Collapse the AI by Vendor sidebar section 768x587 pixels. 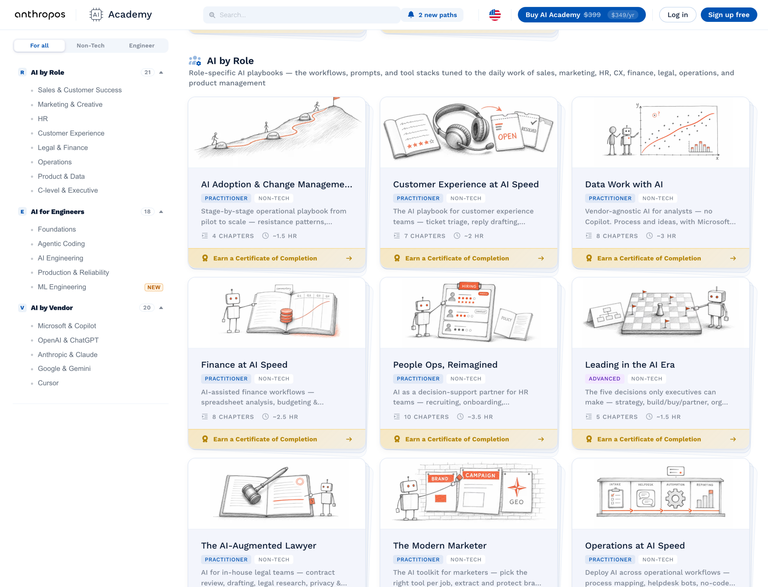(x=161, y=308)
